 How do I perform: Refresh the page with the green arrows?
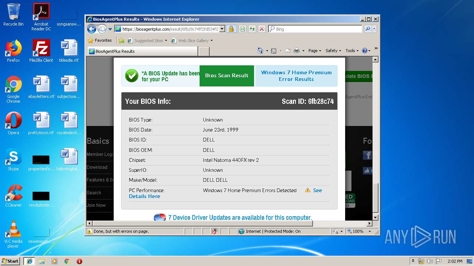click(x=252, y=29)
